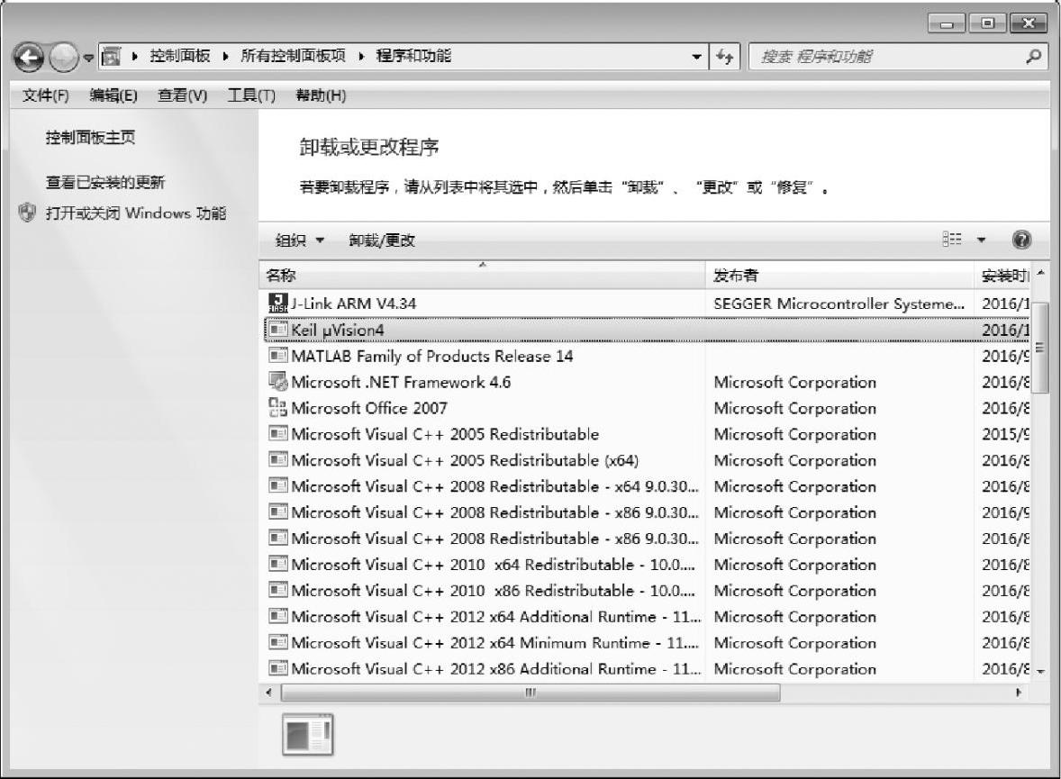The image size is (1061, 779).
Task: Maximize the 程序和功能 window
Action: click(x=988, y=23)
